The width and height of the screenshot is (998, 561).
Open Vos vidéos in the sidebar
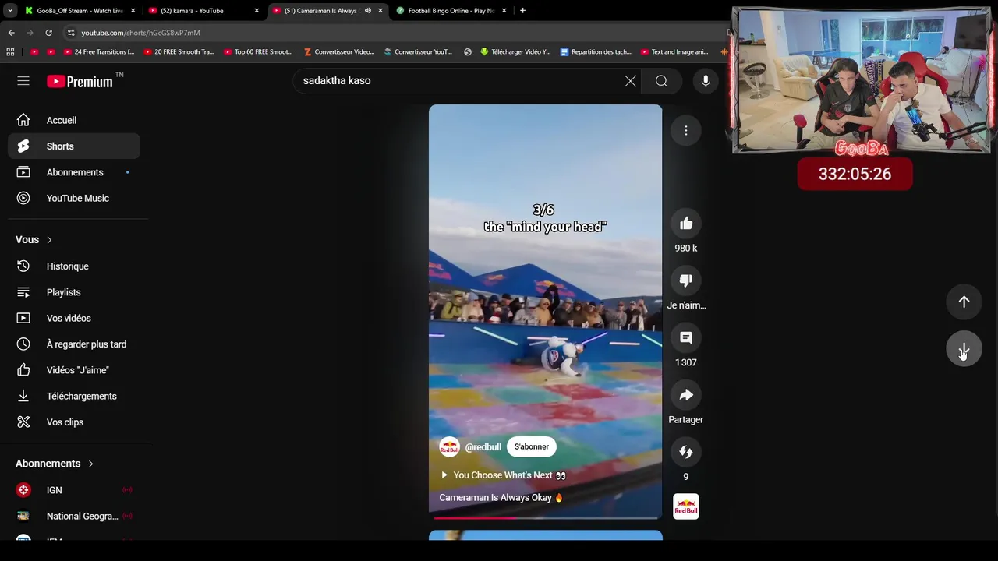click(x=74, y=318)
